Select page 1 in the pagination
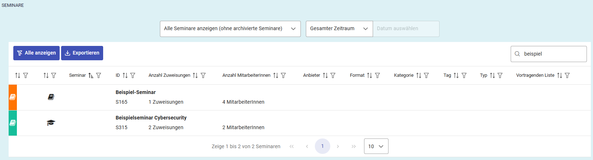593x160 pixels. tap(322, 146)
